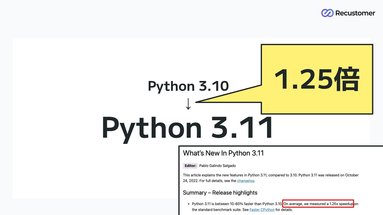
Task: Click 'Python 3.11 is between 10-60% faster' sentence
Action: [237, 204]
